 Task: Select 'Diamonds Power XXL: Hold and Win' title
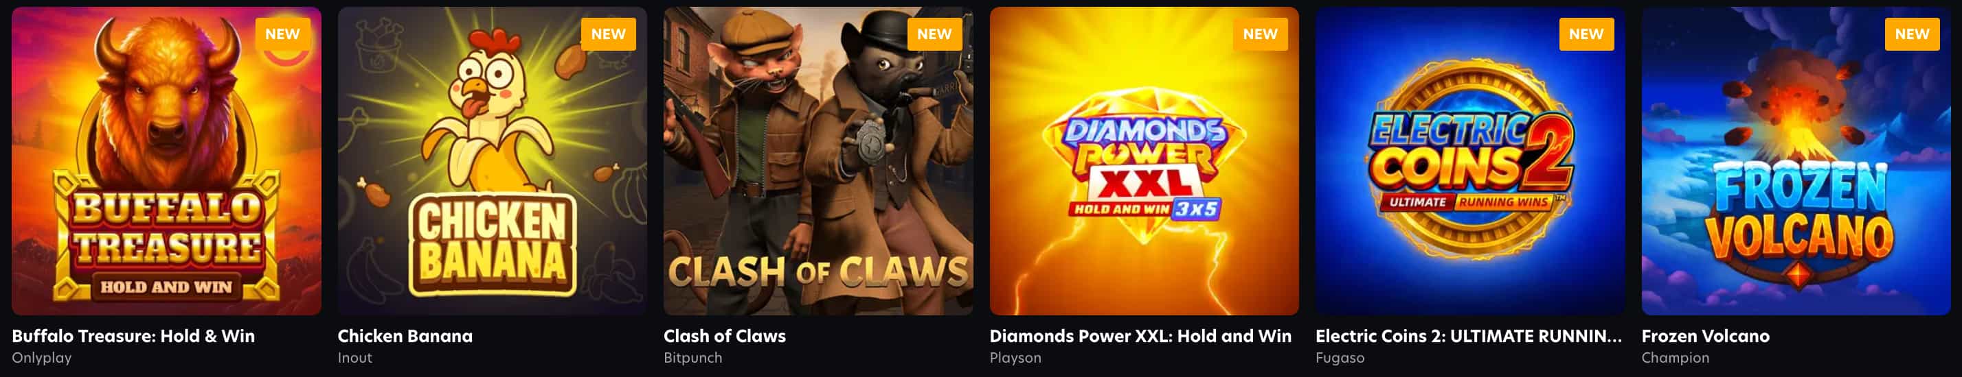point(1140,336)
